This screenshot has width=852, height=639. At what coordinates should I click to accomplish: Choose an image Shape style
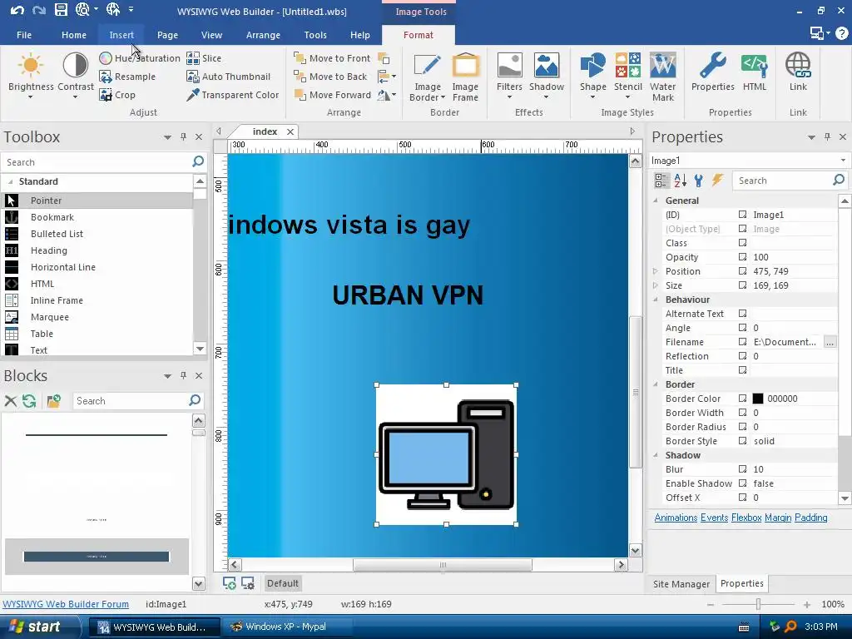pos(592,76)
